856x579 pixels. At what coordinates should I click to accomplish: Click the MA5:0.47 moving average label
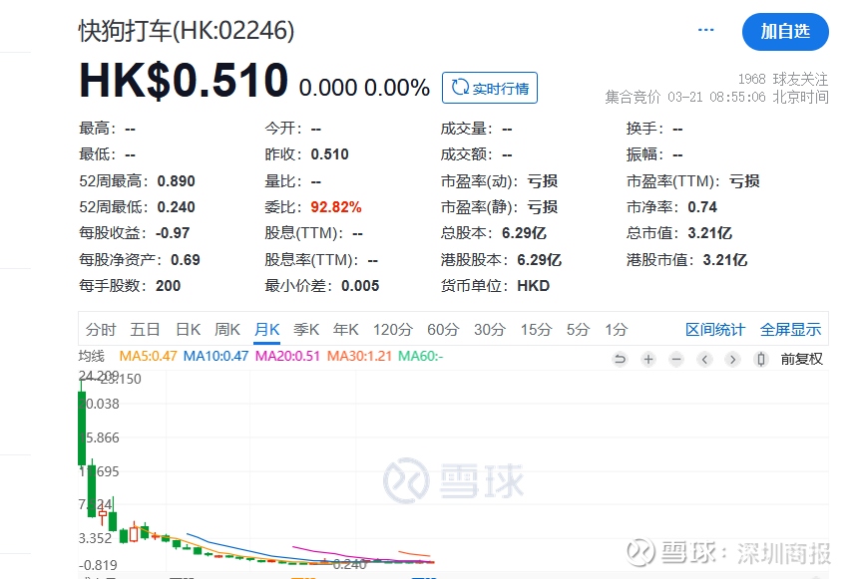click(x=148, y=356)
